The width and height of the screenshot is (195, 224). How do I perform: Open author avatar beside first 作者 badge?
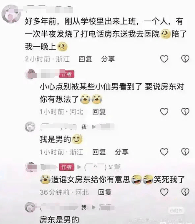click(30, 74)
